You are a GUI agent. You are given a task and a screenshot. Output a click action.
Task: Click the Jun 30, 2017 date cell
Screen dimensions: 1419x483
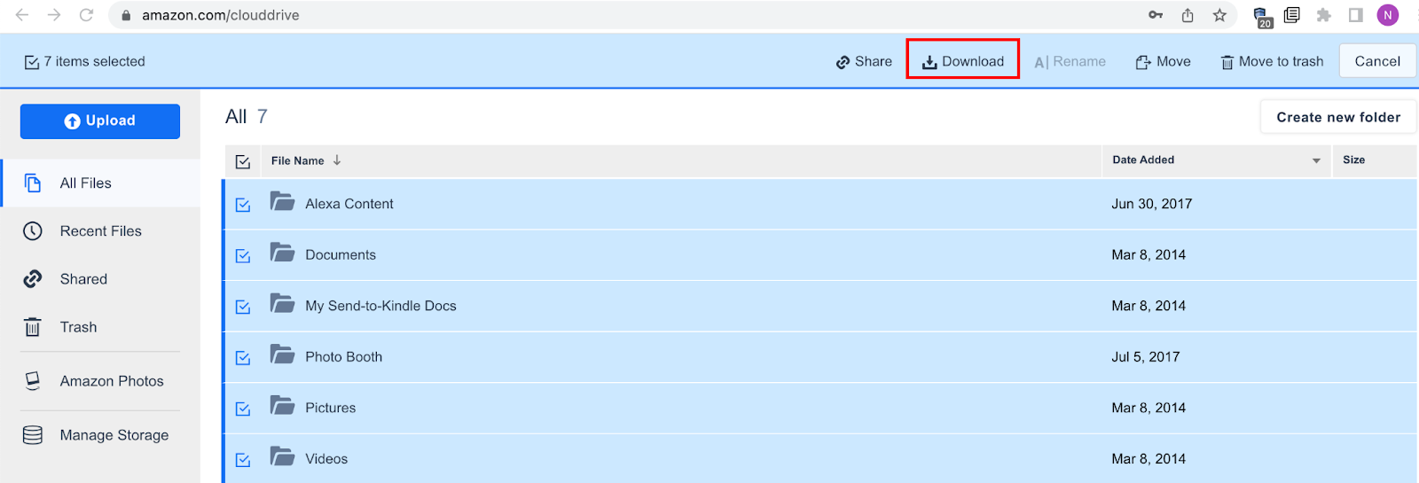click(x=1152, y=204)
